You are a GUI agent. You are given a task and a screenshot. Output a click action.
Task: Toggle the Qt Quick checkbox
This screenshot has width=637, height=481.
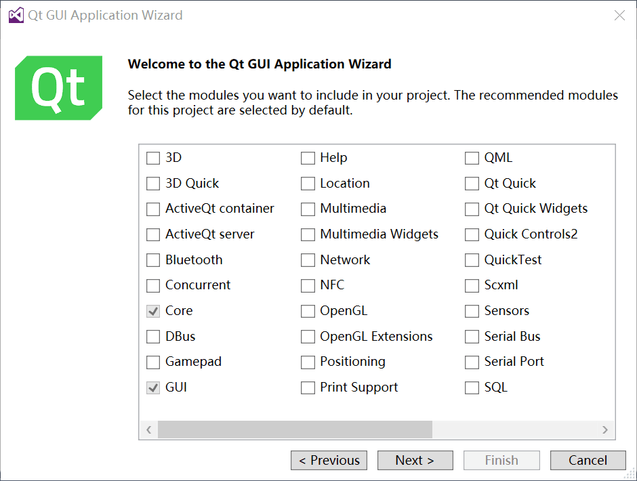coord(472,184)
